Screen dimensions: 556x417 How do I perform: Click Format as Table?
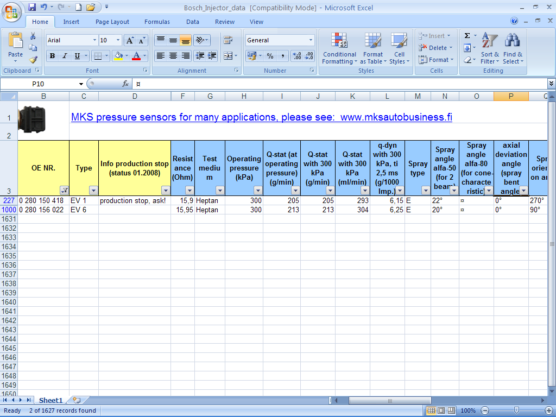pyautogui.click(x=373, y=48)
